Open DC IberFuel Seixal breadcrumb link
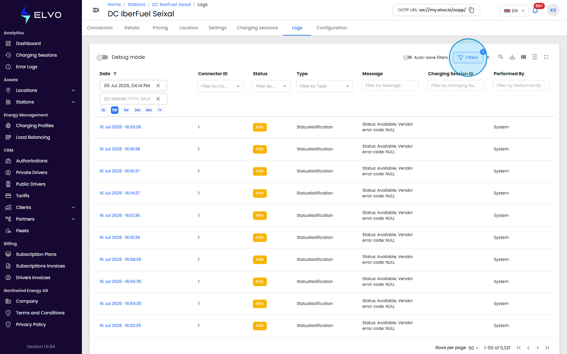The width and height of the screenshot is (567, 354). click(x=172, y=5)
